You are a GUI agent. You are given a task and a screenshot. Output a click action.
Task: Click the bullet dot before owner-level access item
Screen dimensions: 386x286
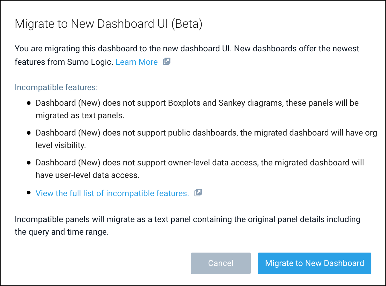29,163
